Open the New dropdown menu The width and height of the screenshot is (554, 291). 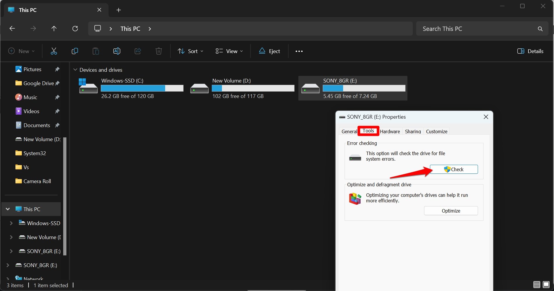pos(21,51)
